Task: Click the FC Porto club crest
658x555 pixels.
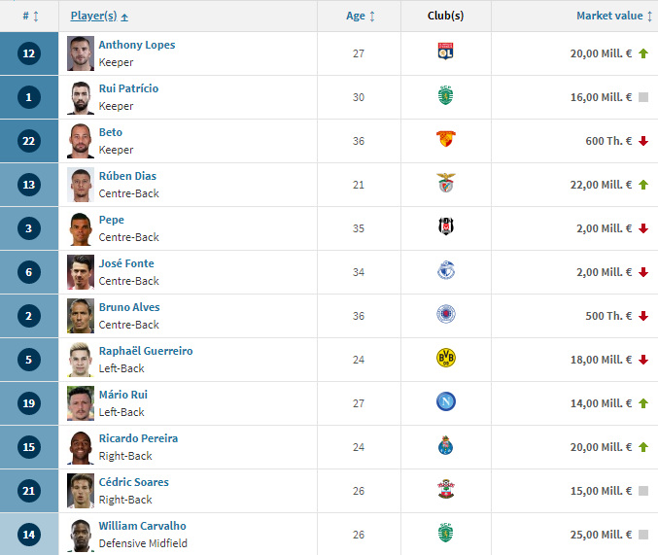Action: (445, 445)
